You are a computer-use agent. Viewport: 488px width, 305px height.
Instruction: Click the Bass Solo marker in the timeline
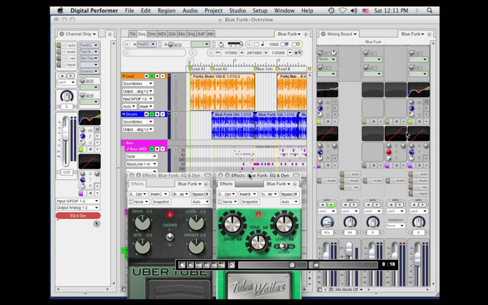(263, 69)
